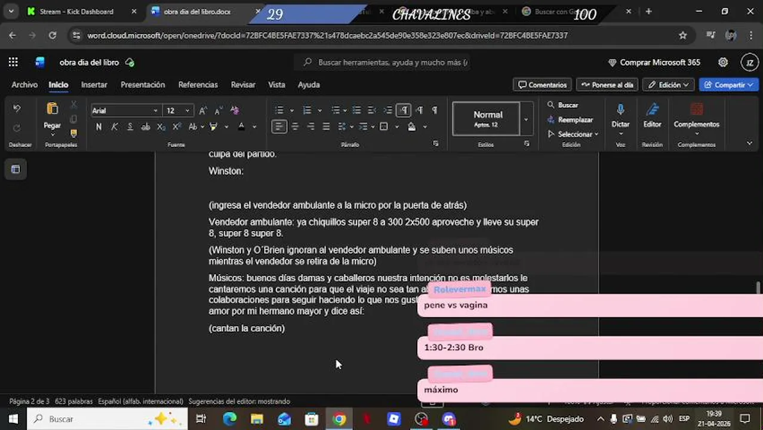Screen dimensions: 763x430
Task: Toggle bold (N) formatting
Action: (x=99, y=127)
